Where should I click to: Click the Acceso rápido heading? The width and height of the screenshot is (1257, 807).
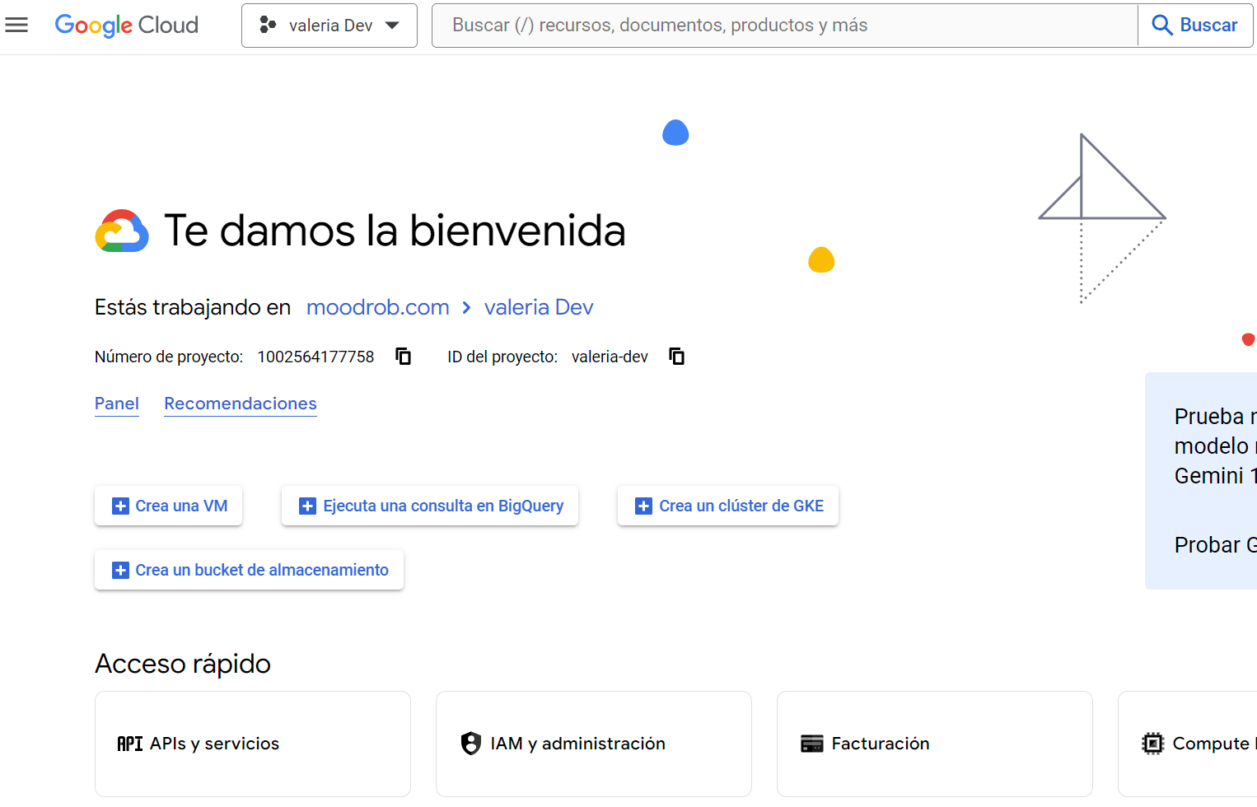tap(183, 664)
